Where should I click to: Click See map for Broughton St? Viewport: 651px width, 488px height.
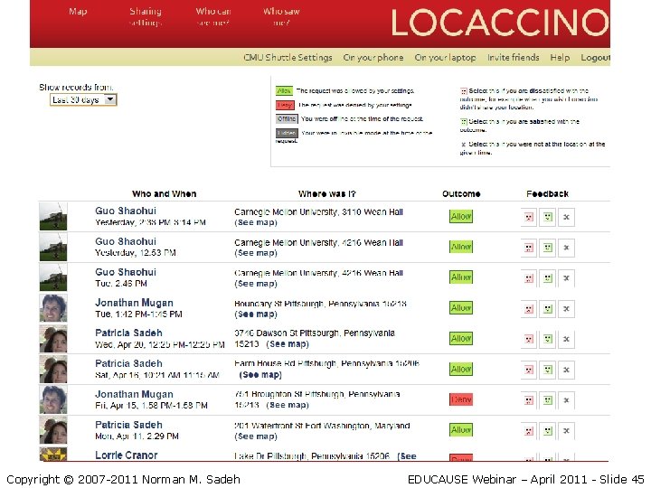[288, 405]
